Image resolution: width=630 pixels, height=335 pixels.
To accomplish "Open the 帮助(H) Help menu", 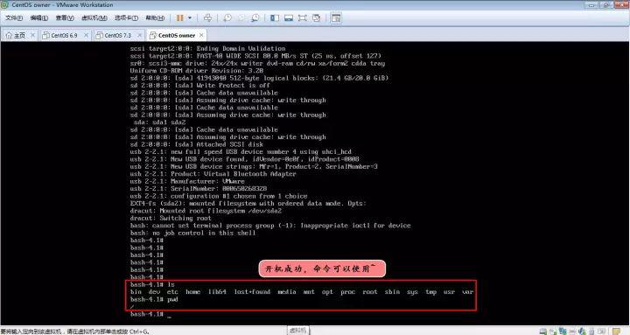I will [x=155, y=17].
